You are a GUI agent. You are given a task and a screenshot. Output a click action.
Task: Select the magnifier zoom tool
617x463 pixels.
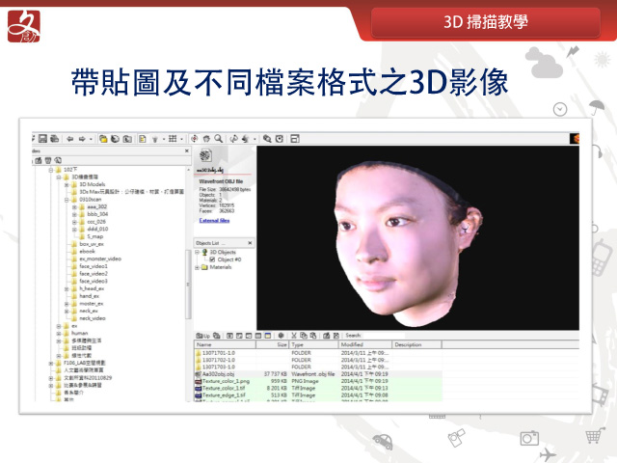pyautogui.click(x=219, y=139)
